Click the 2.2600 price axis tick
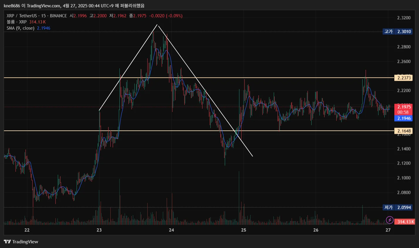The image size is (419, 248). (x=404, y=62)
